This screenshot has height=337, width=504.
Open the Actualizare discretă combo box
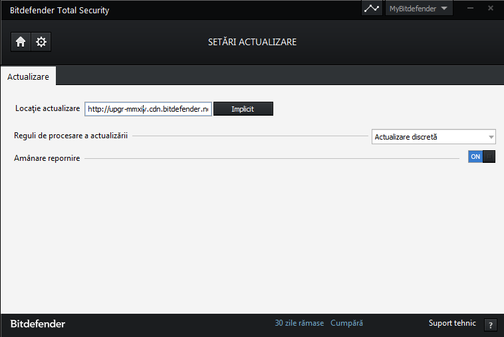click(x=434, y=137)
